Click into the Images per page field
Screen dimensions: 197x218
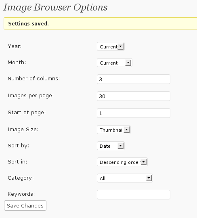coord(134,96)
